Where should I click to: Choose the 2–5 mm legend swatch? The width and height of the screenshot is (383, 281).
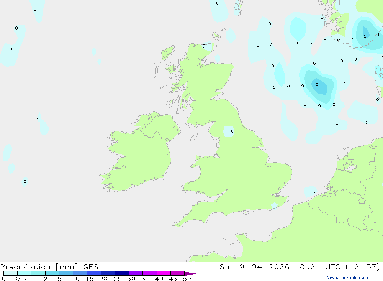(x=52, y=273)
